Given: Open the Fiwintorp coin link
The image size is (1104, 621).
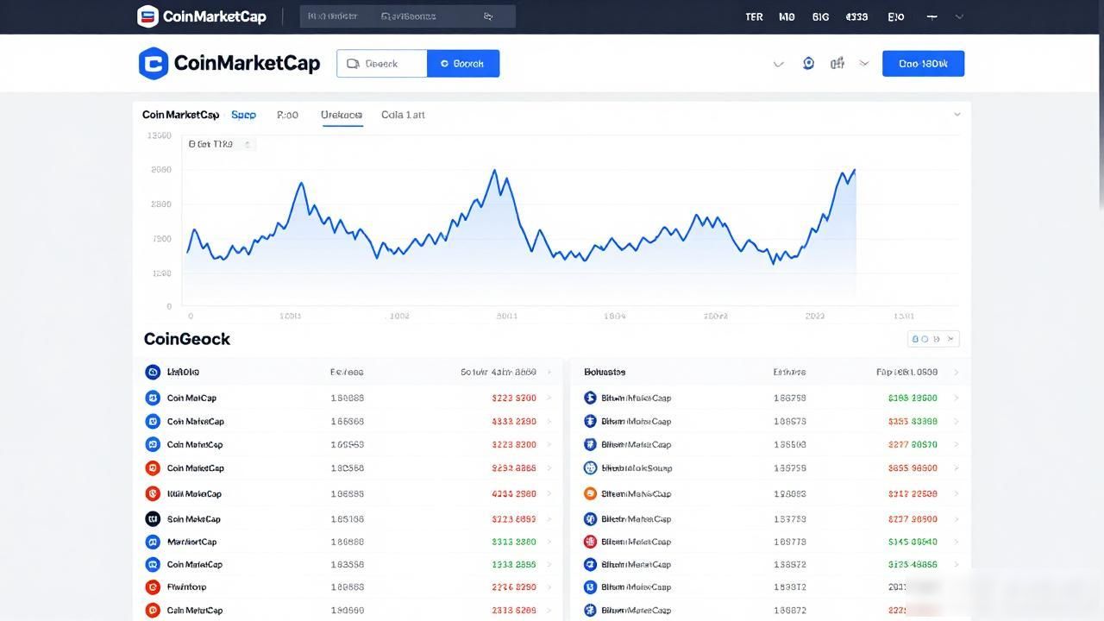Looking at the screenshot, I should pyautogui.click(x=186, y=587).
